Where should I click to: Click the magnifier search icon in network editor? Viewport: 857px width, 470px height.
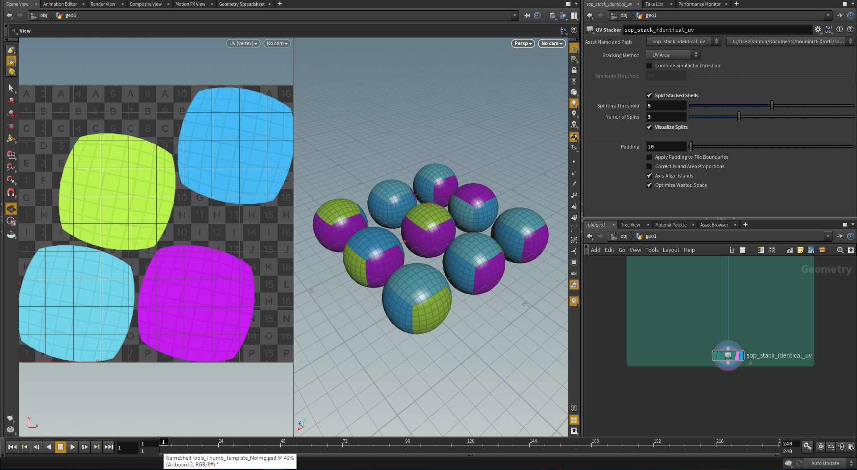840,250
